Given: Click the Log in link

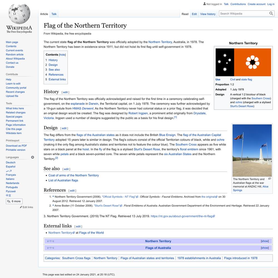Looking at the screenshot, I should pos(271,4).
